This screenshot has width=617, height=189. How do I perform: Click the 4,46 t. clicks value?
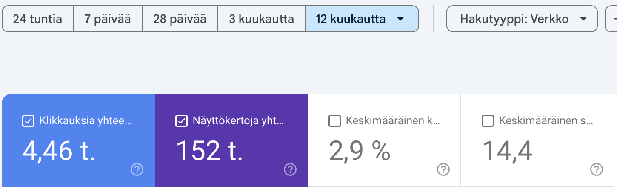click(x=59, y=151)
